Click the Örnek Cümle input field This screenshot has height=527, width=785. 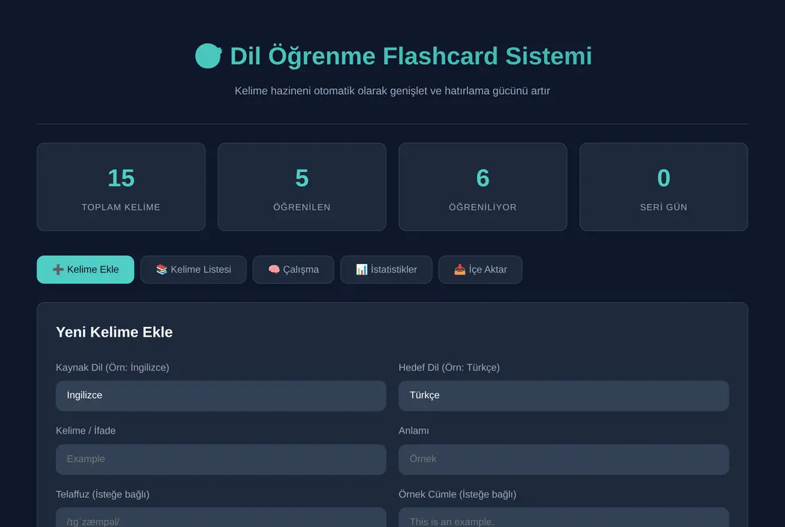click(x=564, y=518)
